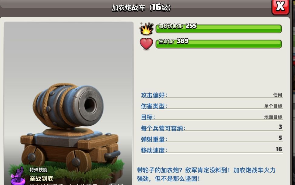Select the 移动速度 stat row

point(212,150)
